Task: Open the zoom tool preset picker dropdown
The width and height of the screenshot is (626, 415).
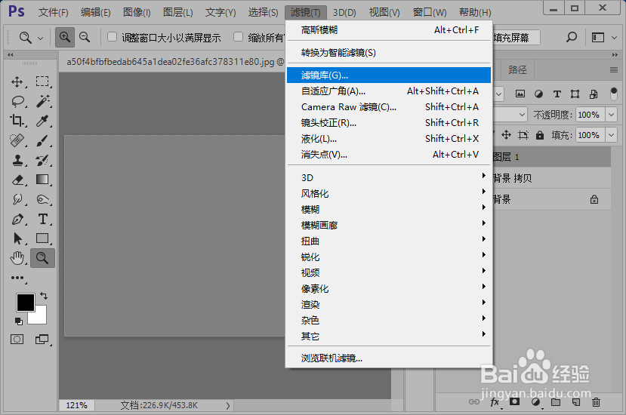Action: [40, 38]
